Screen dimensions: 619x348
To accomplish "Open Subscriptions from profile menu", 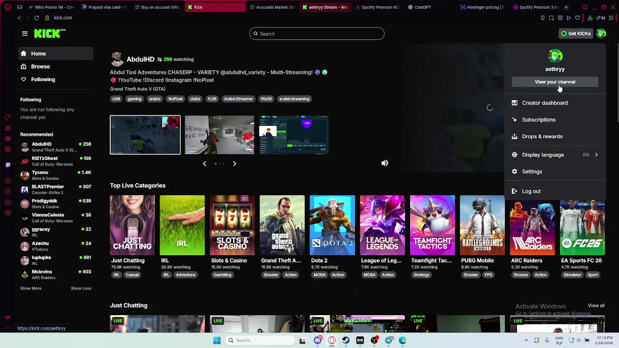I will click(x=555, y=120).
